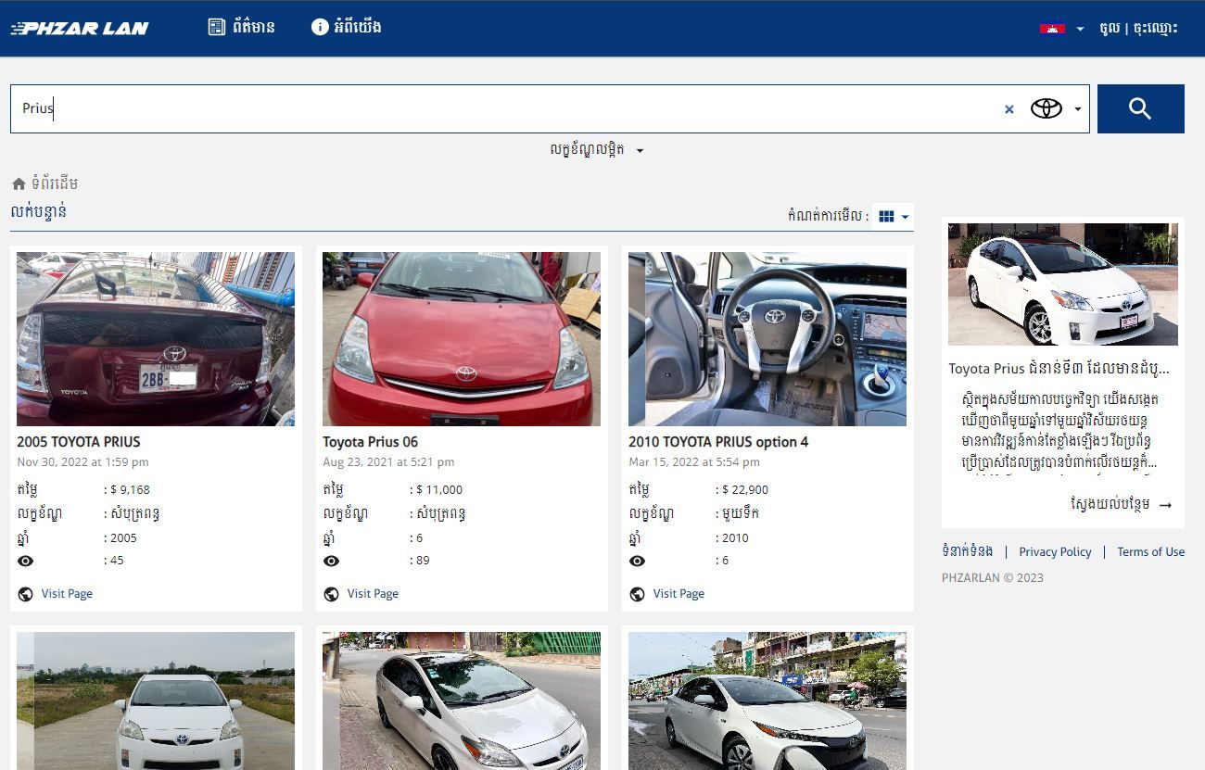
Task: Click the Toyota Prius 06 title
Action: click(x=371, y=442)
